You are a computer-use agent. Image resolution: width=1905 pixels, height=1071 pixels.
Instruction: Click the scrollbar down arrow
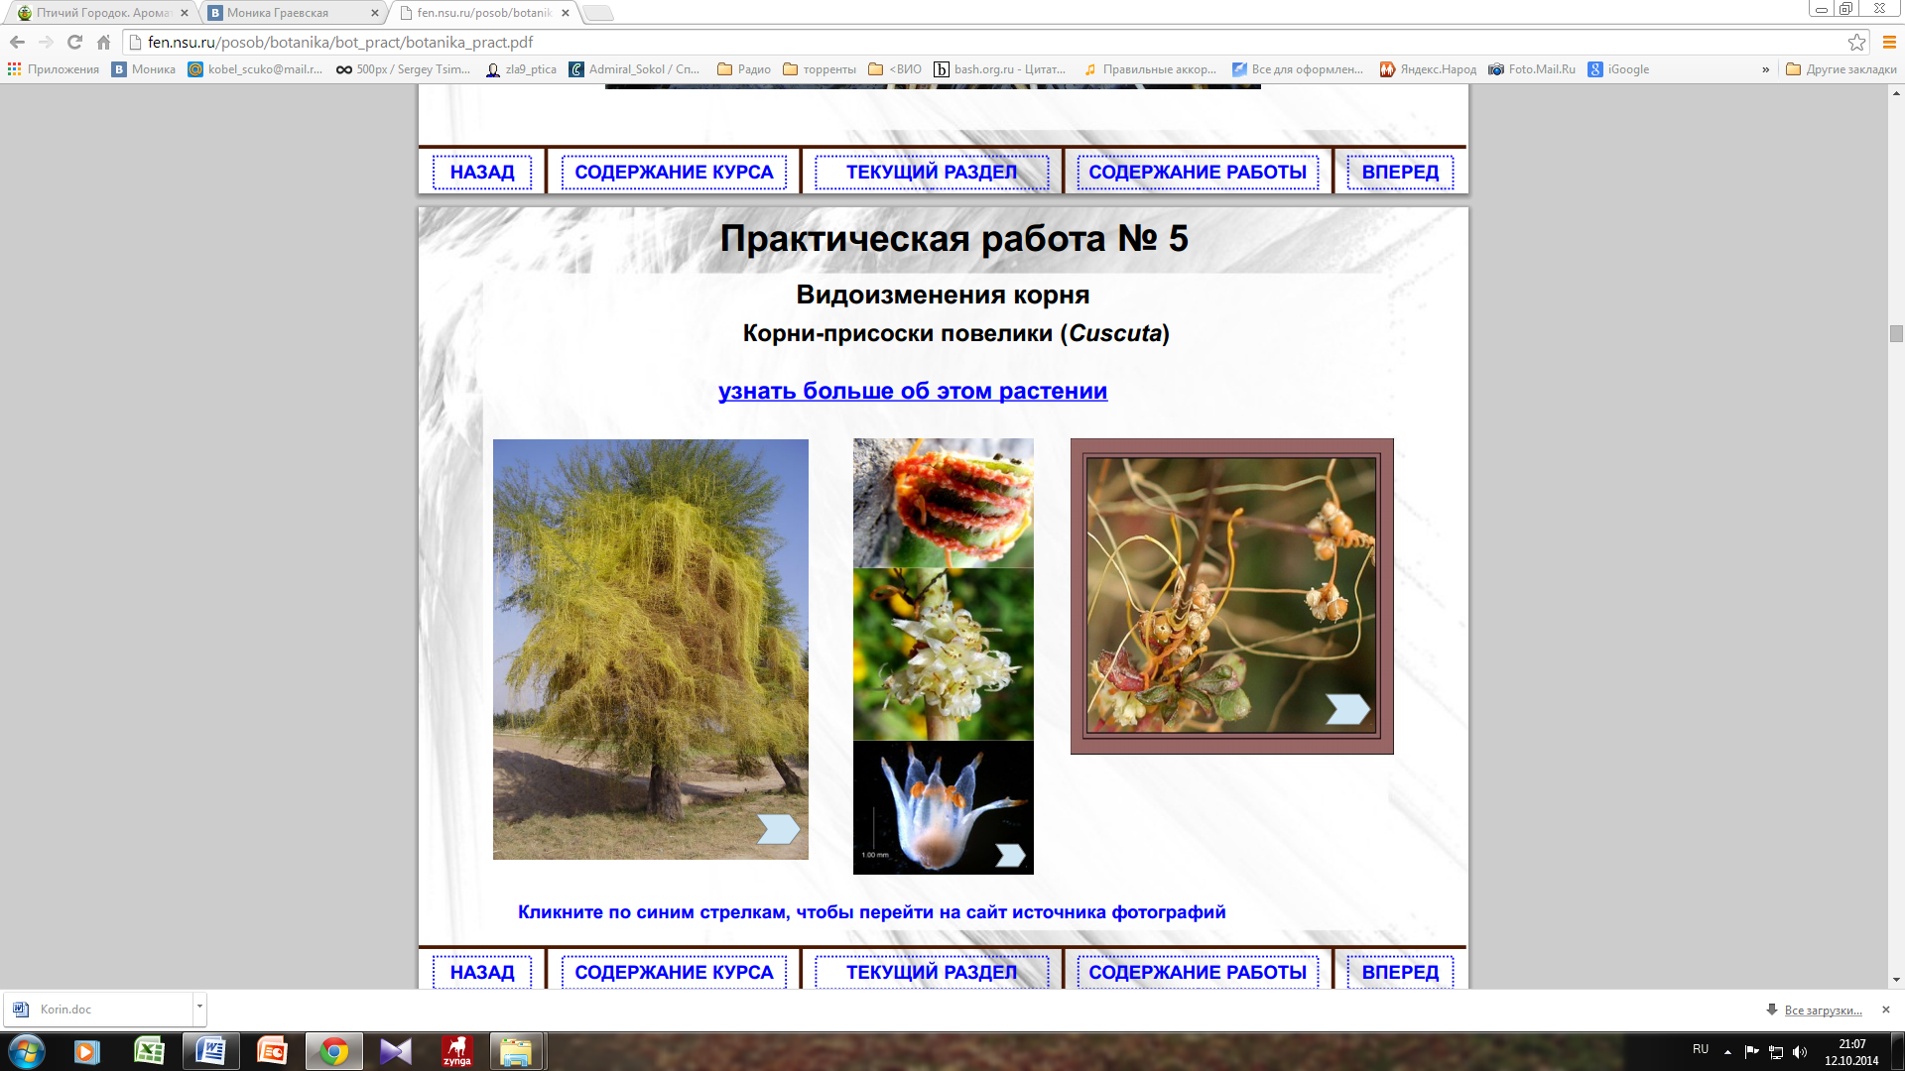[1896, 980]
